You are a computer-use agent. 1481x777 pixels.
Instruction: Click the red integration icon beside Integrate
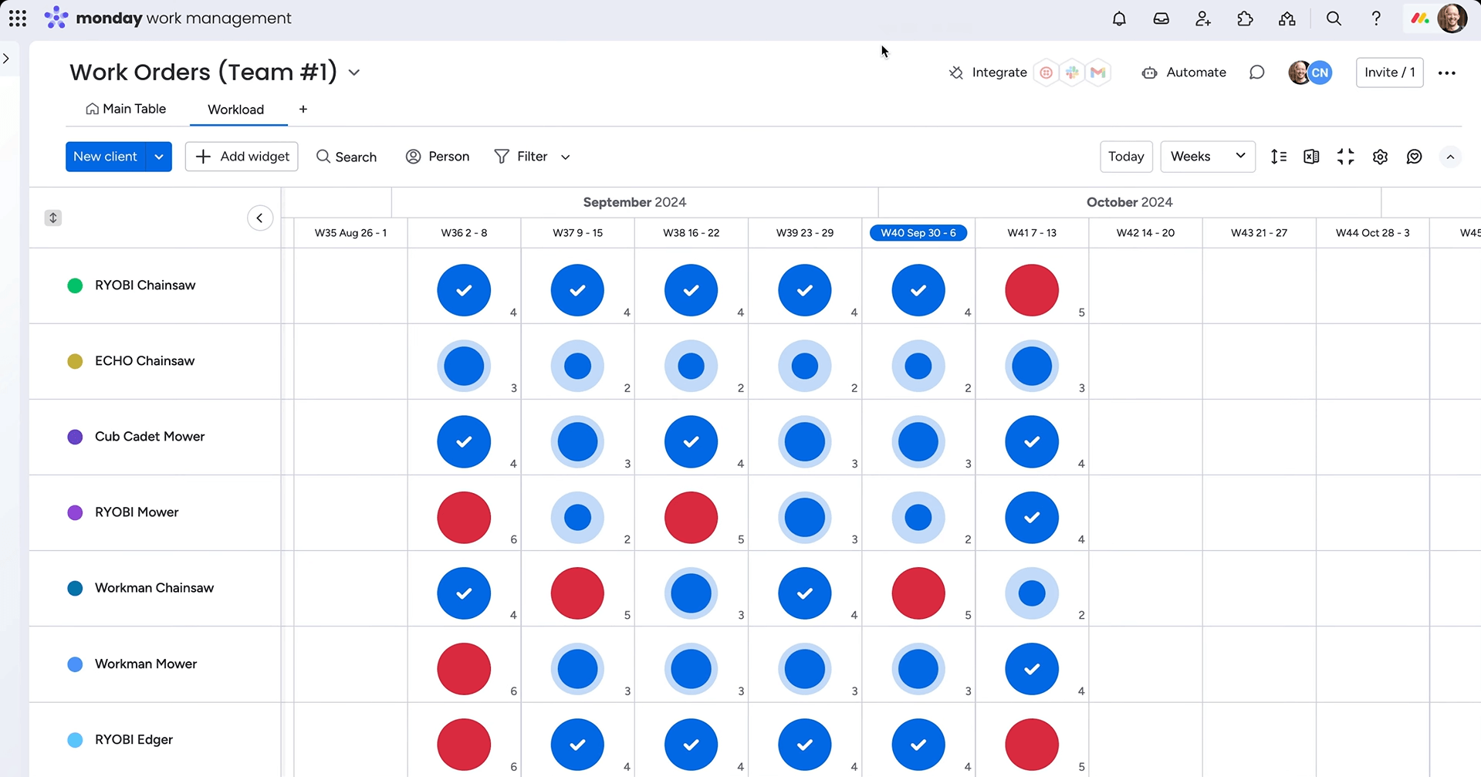tap(1047, 73)
